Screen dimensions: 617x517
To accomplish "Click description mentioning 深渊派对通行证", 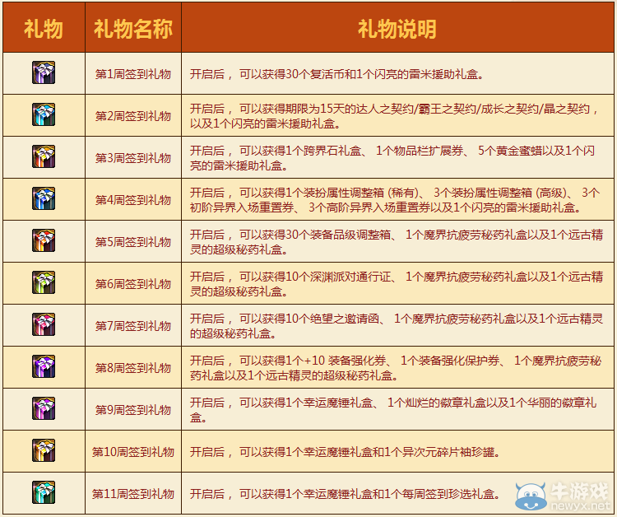I will click(397, 283).
